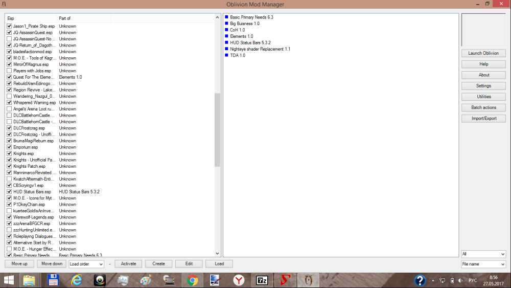Open Oblivion Mod Manager title bar icon

(4, 4)
